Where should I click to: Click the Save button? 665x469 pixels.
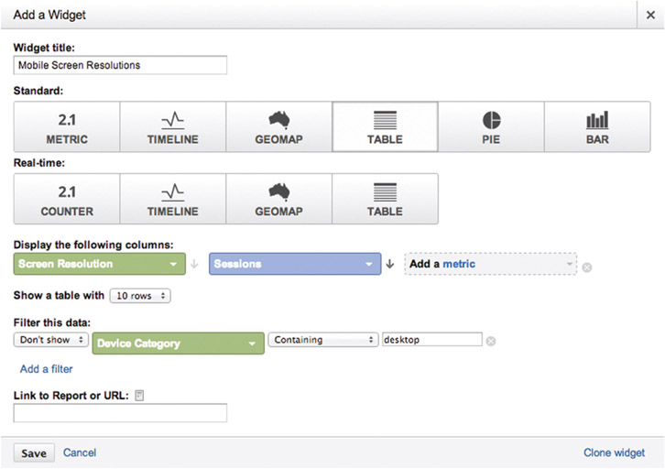coord(34,453)
